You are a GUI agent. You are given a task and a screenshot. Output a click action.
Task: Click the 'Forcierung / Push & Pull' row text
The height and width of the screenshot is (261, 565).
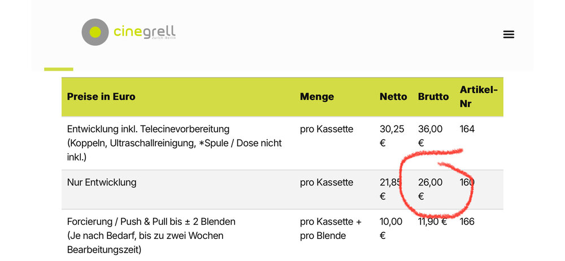click(151, 221)
